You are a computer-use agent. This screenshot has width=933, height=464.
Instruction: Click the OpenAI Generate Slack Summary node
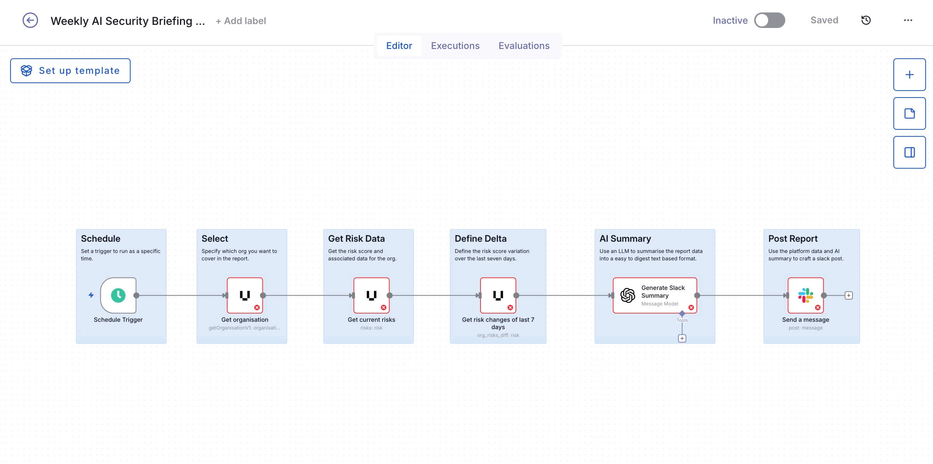(655, 295)
